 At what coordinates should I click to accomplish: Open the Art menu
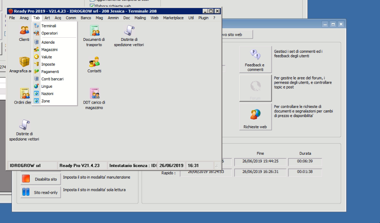47,18
